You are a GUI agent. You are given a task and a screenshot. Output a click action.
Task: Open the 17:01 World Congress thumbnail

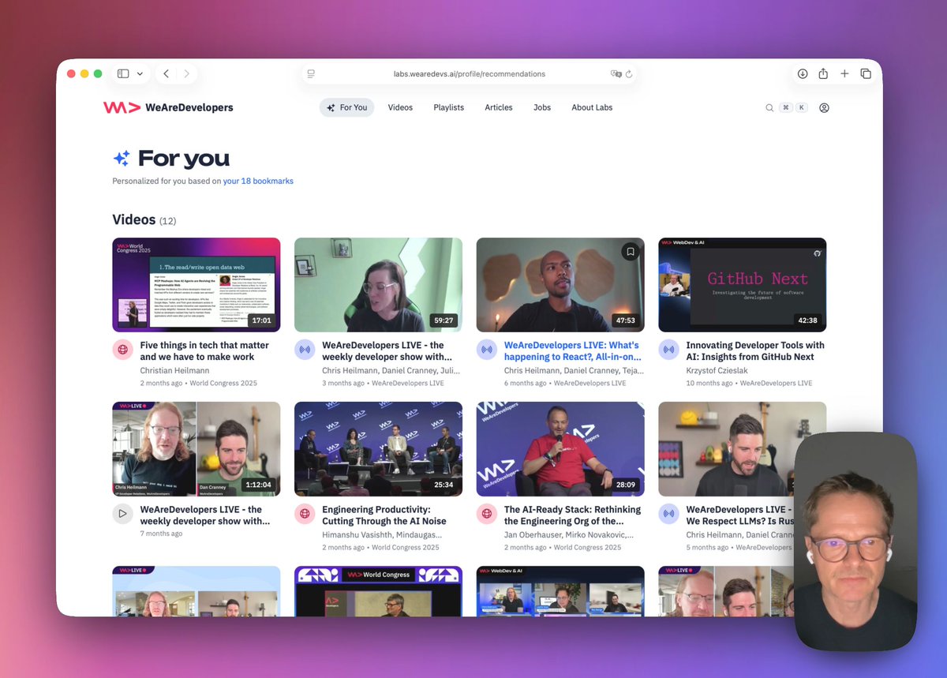click(x=197, y=285)
